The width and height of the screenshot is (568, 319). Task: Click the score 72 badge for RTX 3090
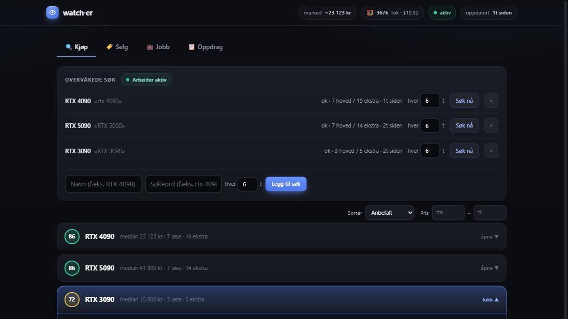coord(72,299)
